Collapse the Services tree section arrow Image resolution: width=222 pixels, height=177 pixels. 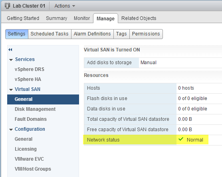pos(11,60)
